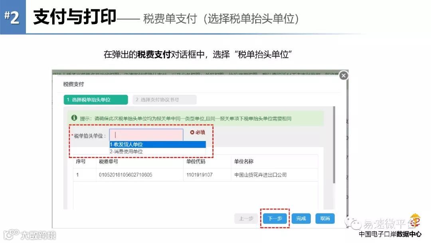Click the 税费支付 dialog title
The image size is (431, 243).
(73, 84)
